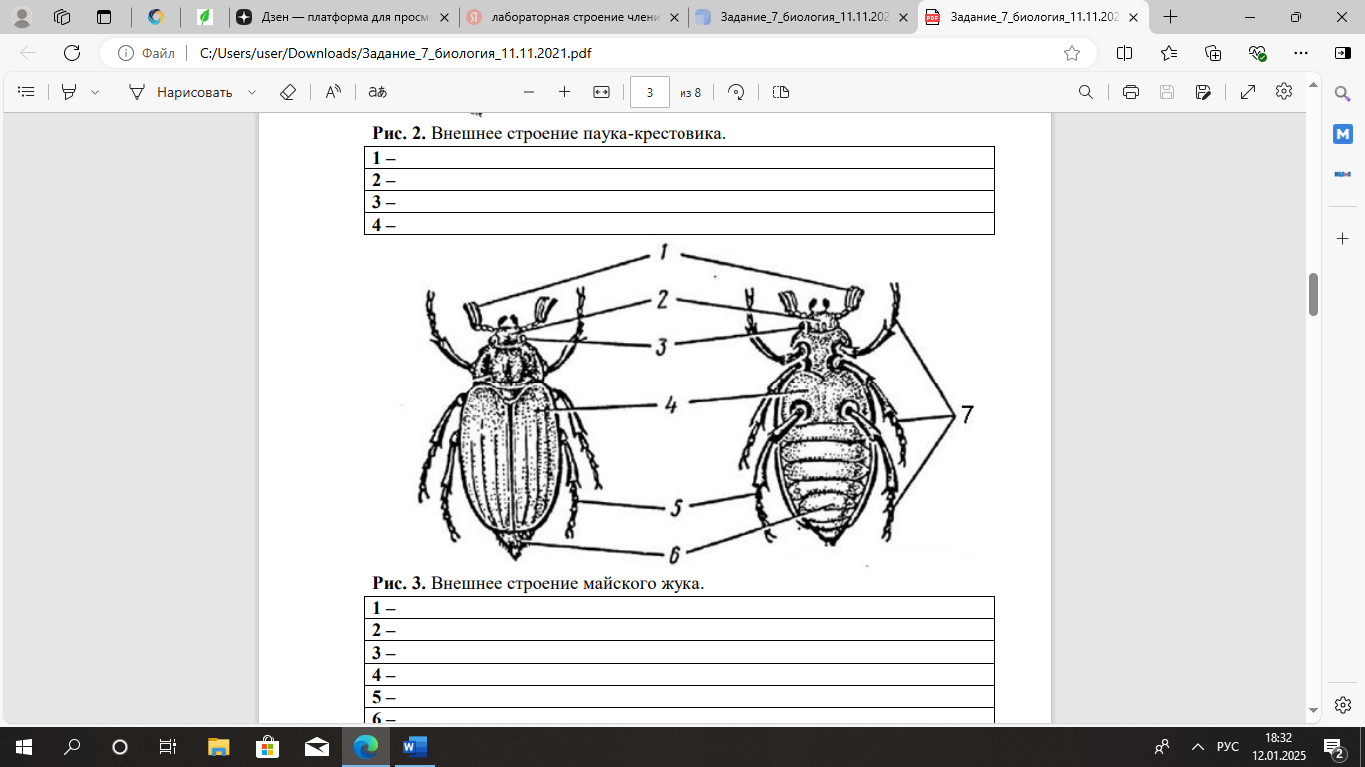Open File Explorer from taskbar
Viewport: 1365px width, 767px height.
tap(218, 746)
